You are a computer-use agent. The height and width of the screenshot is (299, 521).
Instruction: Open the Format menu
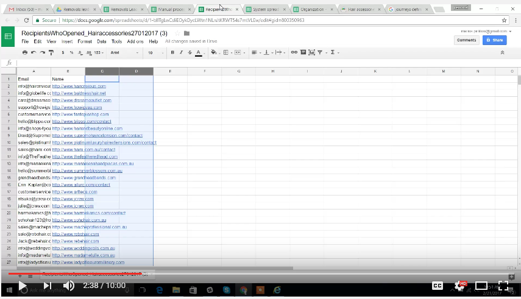pos(84,41)
